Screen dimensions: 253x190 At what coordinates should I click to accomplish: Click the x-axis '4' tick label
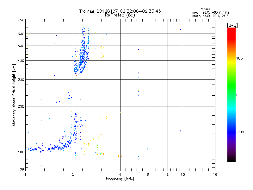pyautogui.click(x=120, y=174)
